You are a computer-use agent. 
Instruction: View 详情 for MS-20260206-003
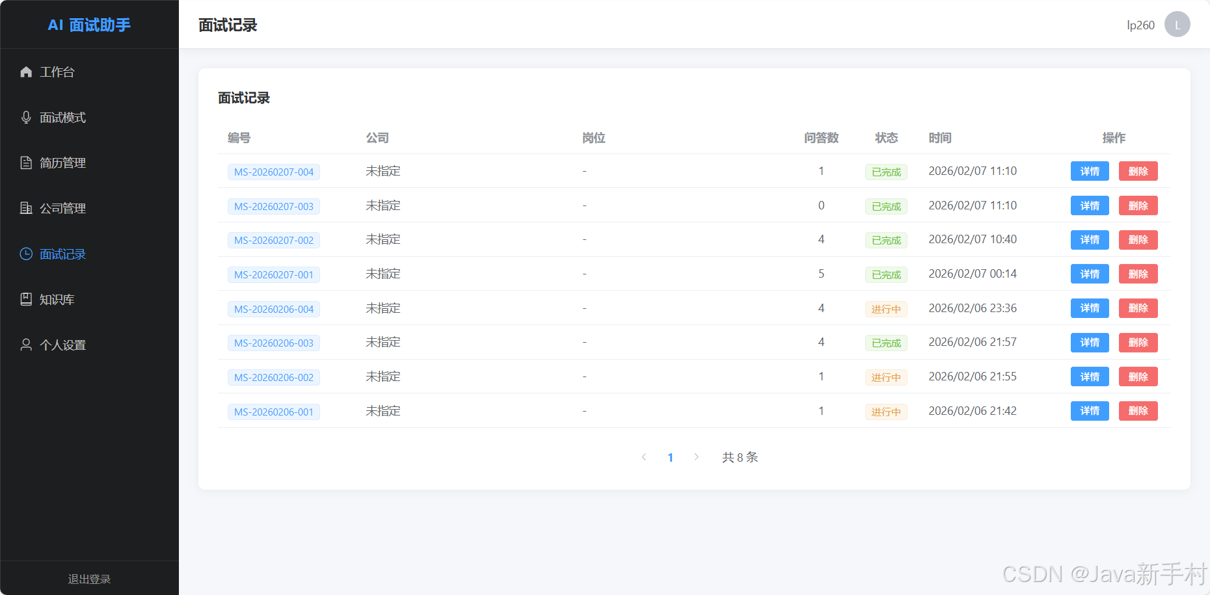1090,342
